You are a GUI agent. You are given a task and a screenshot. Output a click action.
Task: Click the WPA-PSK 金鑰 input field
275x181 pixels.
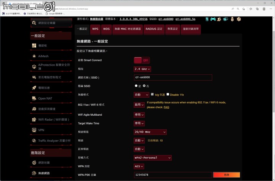click(173, 175)
